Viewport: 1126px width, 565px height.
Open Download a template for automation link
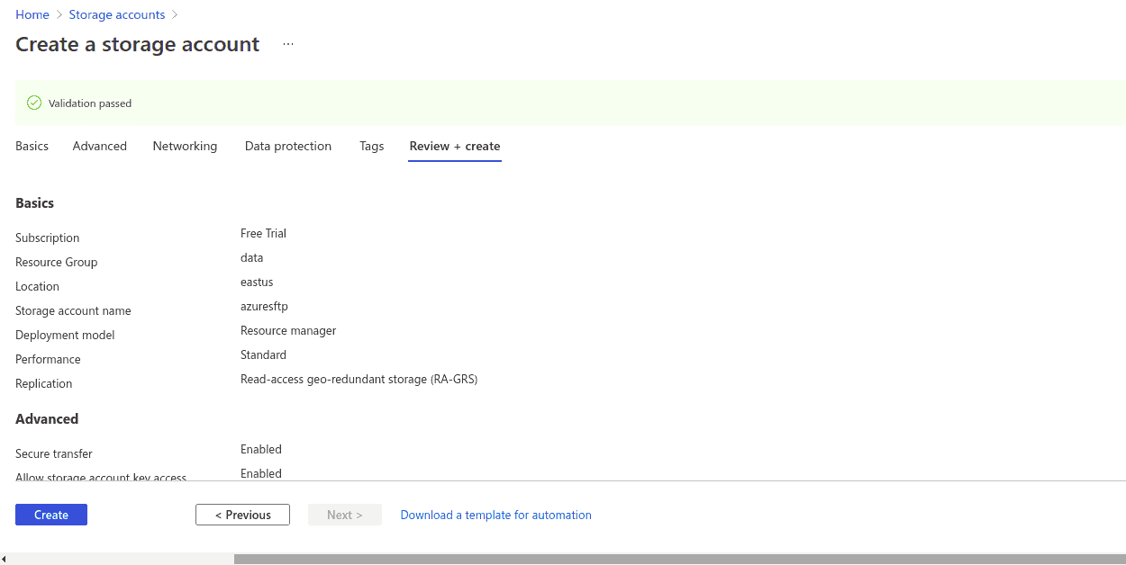click(x=495, y=515)
